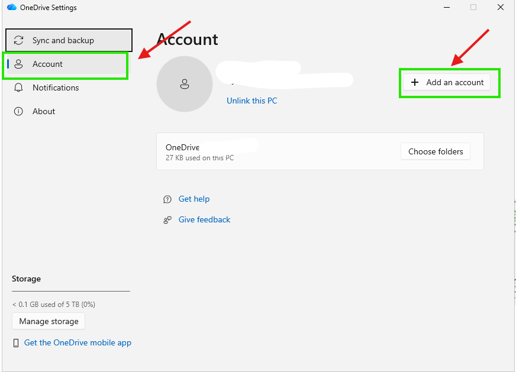Image resolution: width=516 pixels, height=372 pixels.
Task: Close the OneDrive Settings window
Action: click(x=501, y=7)
